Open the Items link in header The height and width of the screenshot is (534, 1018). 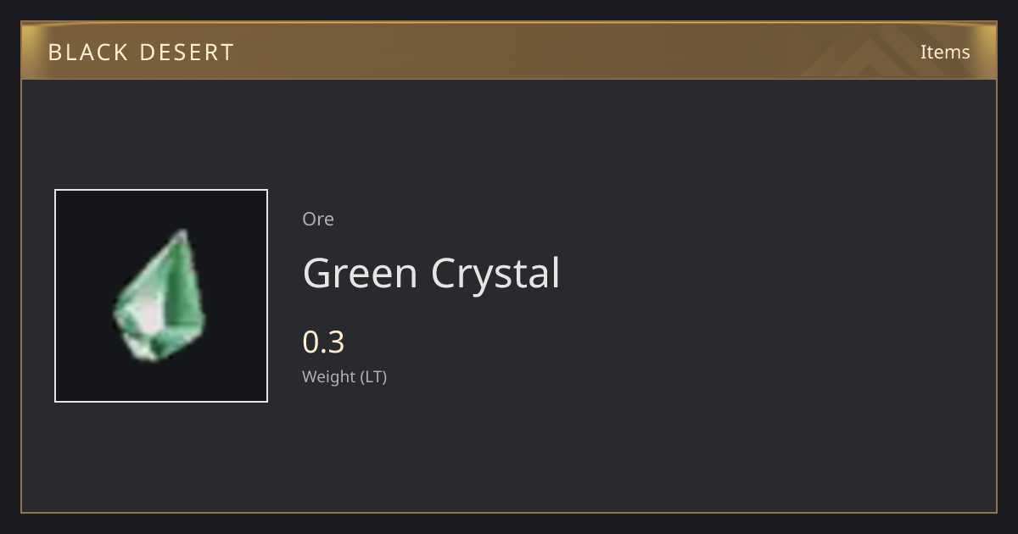point(945,52)
